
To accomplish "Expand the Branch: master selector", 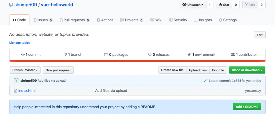I will point(25,70).
